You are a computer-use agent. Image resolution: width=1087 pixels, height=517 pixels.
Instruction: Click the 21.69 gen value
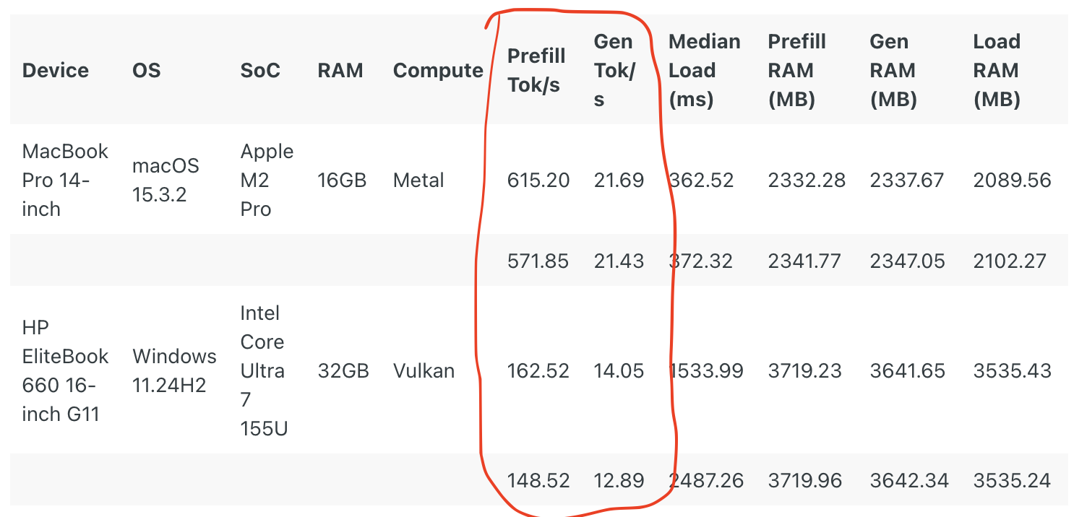point(619,181)
